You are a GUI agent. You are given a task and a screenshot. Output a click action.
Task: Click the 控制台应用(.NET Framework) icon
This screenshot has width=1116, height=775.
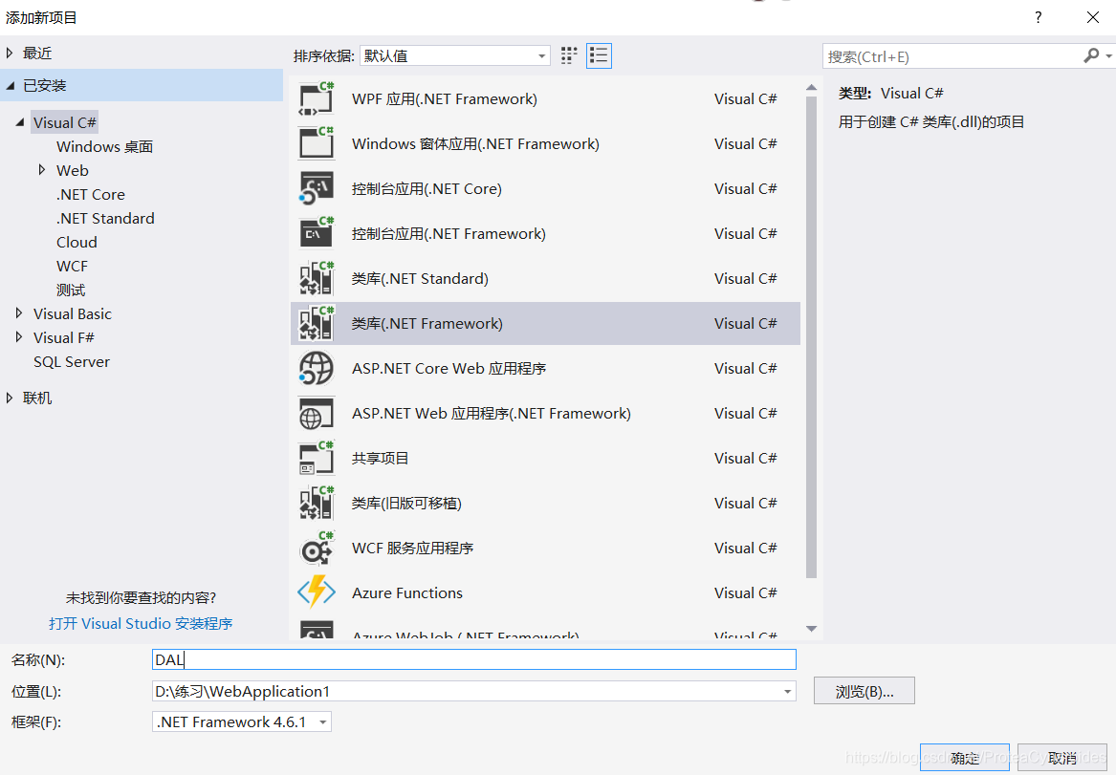click(317, 233)
